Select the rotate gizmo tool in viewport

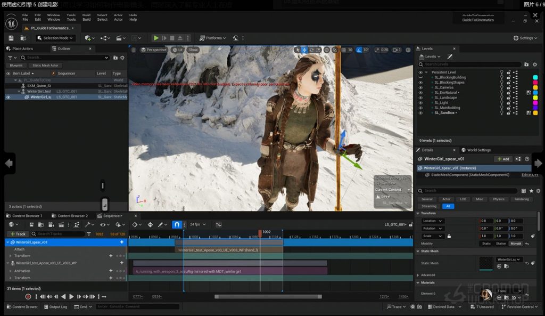pos(311,50)
